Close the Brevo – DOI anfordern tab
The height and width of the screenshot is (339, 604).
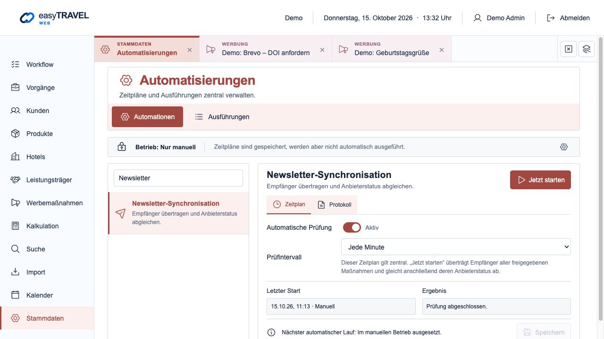coord(322,50)
